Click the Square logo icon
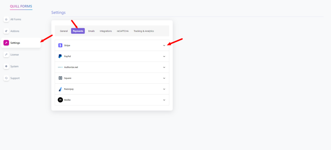This screenshot has height=150, width=331. pos(60,78)
